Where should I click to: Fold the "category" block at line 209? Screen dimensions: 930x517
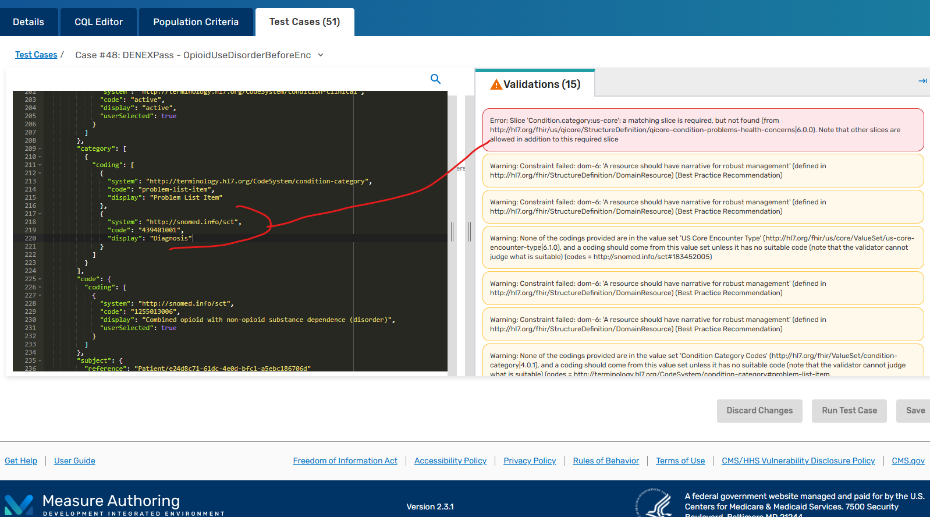click(40, 149)
